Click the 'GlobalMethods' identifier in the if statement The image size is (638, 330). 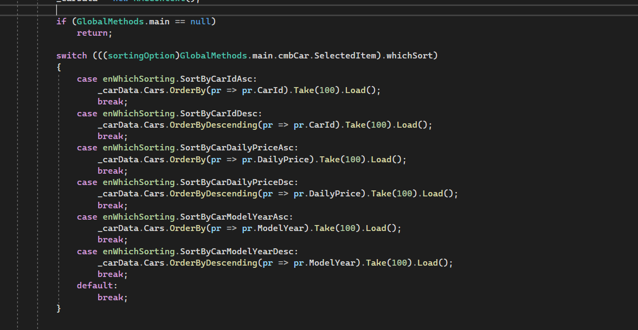(110, 22)
